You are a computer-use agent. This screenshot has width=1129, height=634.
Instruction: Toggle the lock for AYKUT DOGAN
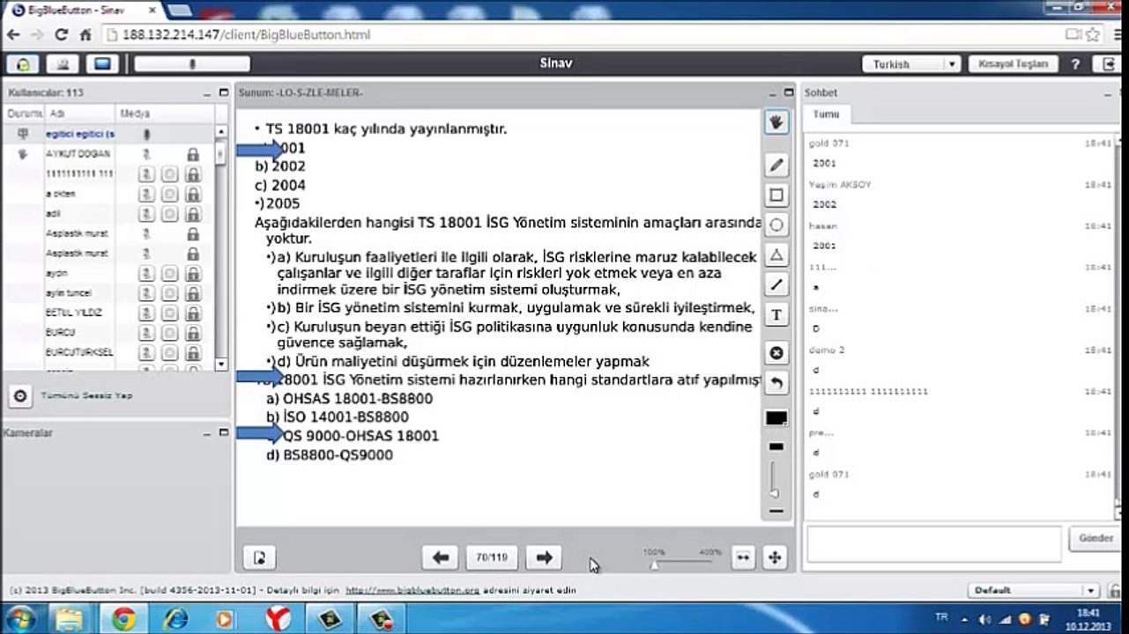pyautogui.click(x=193, y=154)
